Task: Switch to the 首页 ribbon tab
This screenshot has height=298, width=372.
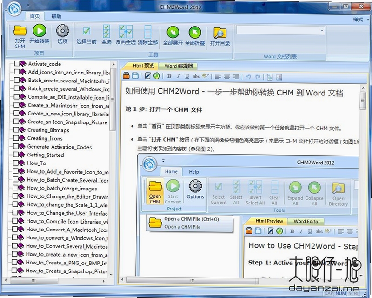Action: (34, 16)
